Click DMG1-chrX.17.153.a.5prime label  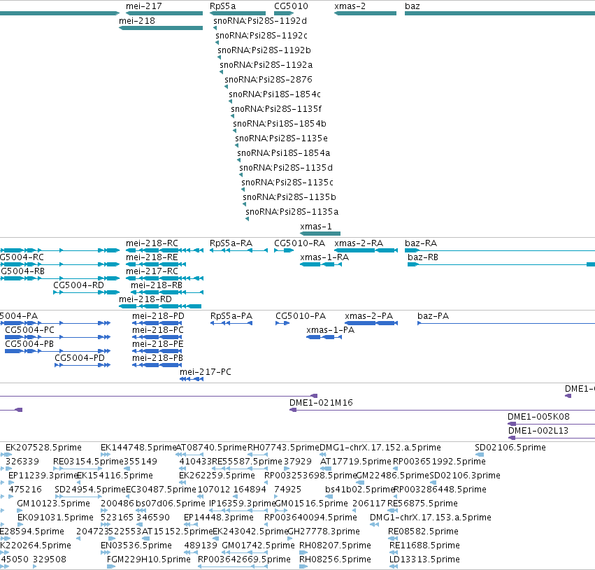[x=431, y=518]
